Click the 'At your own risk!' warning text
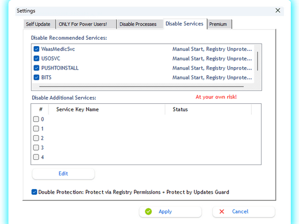This screenshot has height=224, width=299. point(216,97)
